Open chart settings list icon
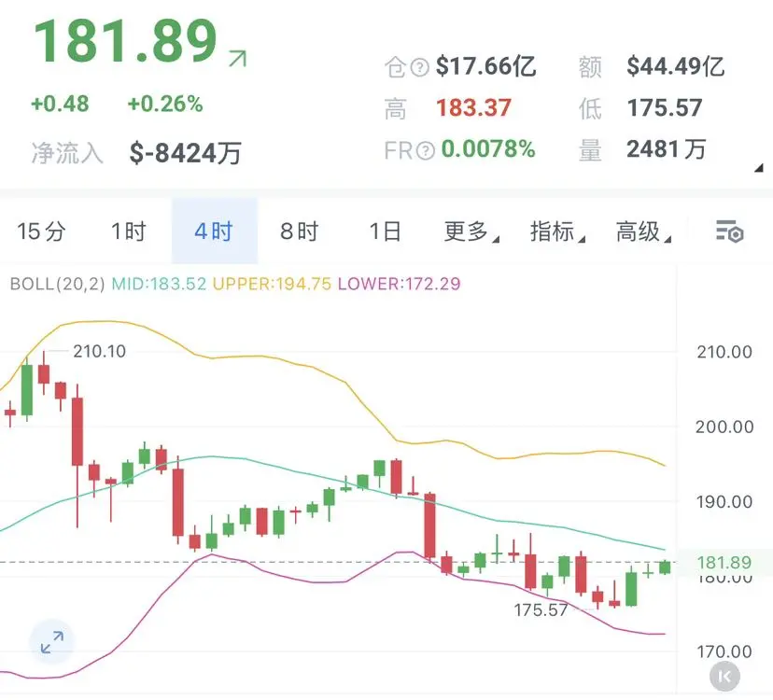Image resolution: width=773 pixels, height=700 pixels. (729, 231)
